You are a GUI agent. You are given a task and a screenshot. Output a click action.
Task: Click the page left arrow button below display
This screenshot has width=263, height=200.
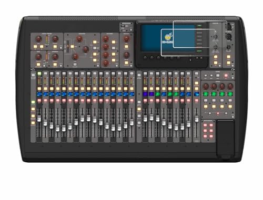point(197,58)
